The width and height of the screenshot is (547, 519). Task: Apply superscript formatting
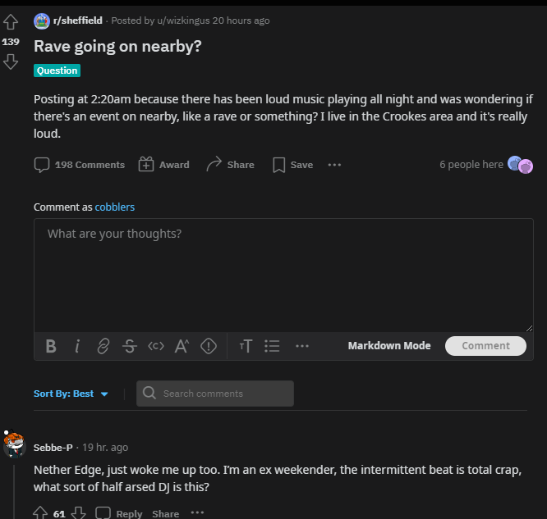182,346
